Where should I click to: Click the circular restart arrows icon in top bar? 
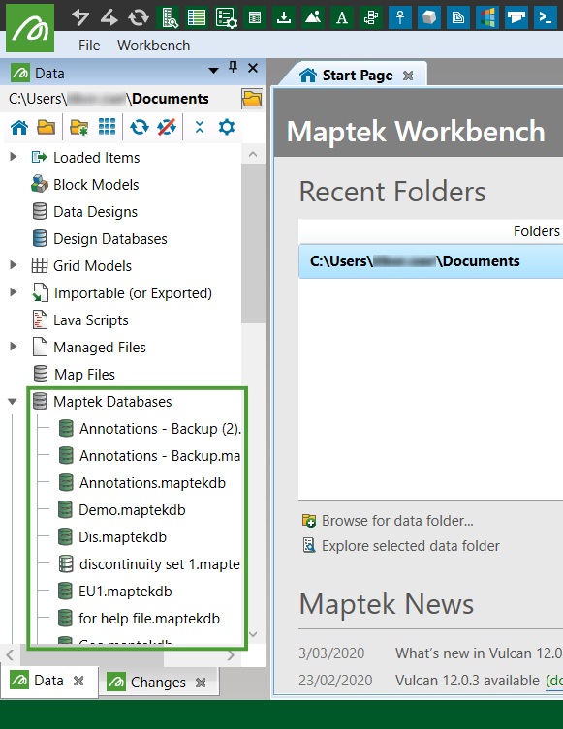(139, 17)
